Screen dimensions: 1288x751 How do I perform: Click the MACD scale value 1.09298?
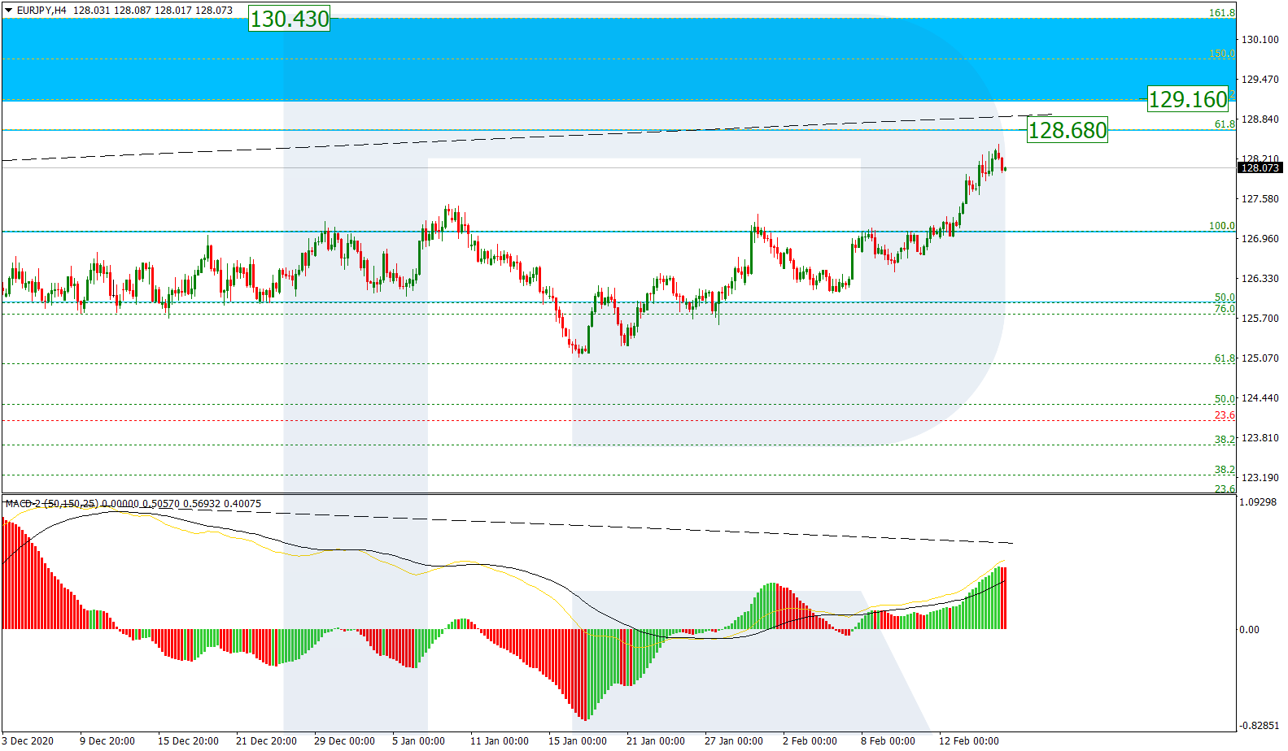(x=1258, y=502)
